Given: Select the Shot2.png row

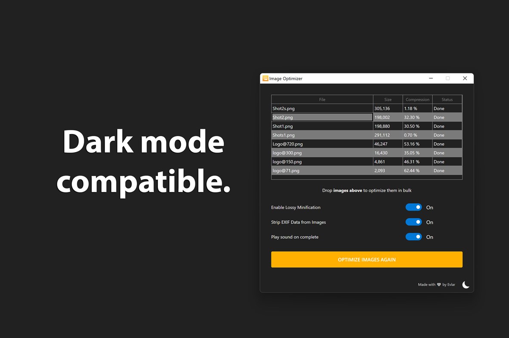Looking at the screenshot, I should pos(322,117).
